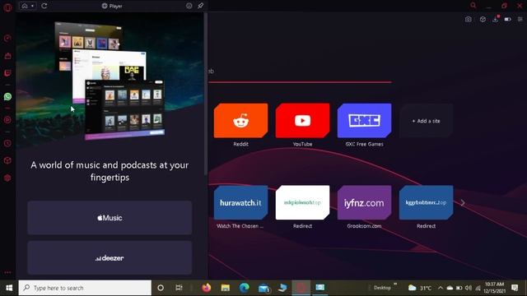Open the 31°C weather widget
Viewport: 527px width, 296px height.
(420, 288)
